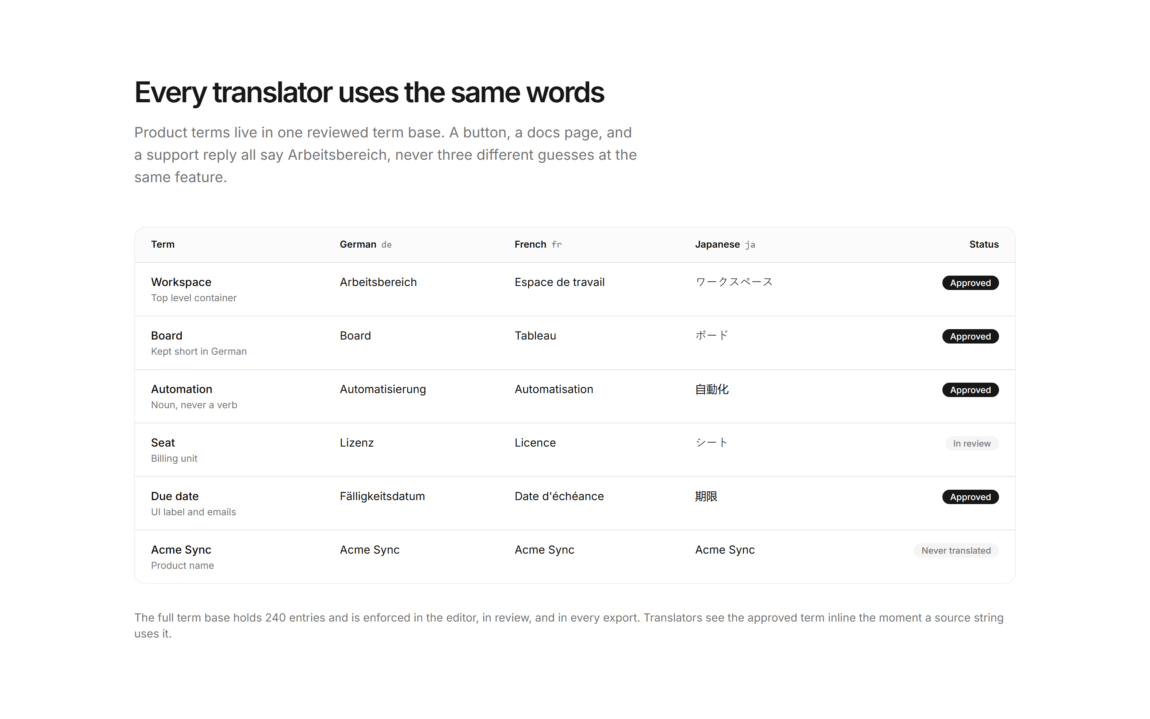
Task: Click the 'Product name' note
Action: (x=182, y=565)
